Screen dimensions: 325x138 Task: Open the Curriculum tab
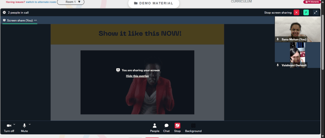241,2
